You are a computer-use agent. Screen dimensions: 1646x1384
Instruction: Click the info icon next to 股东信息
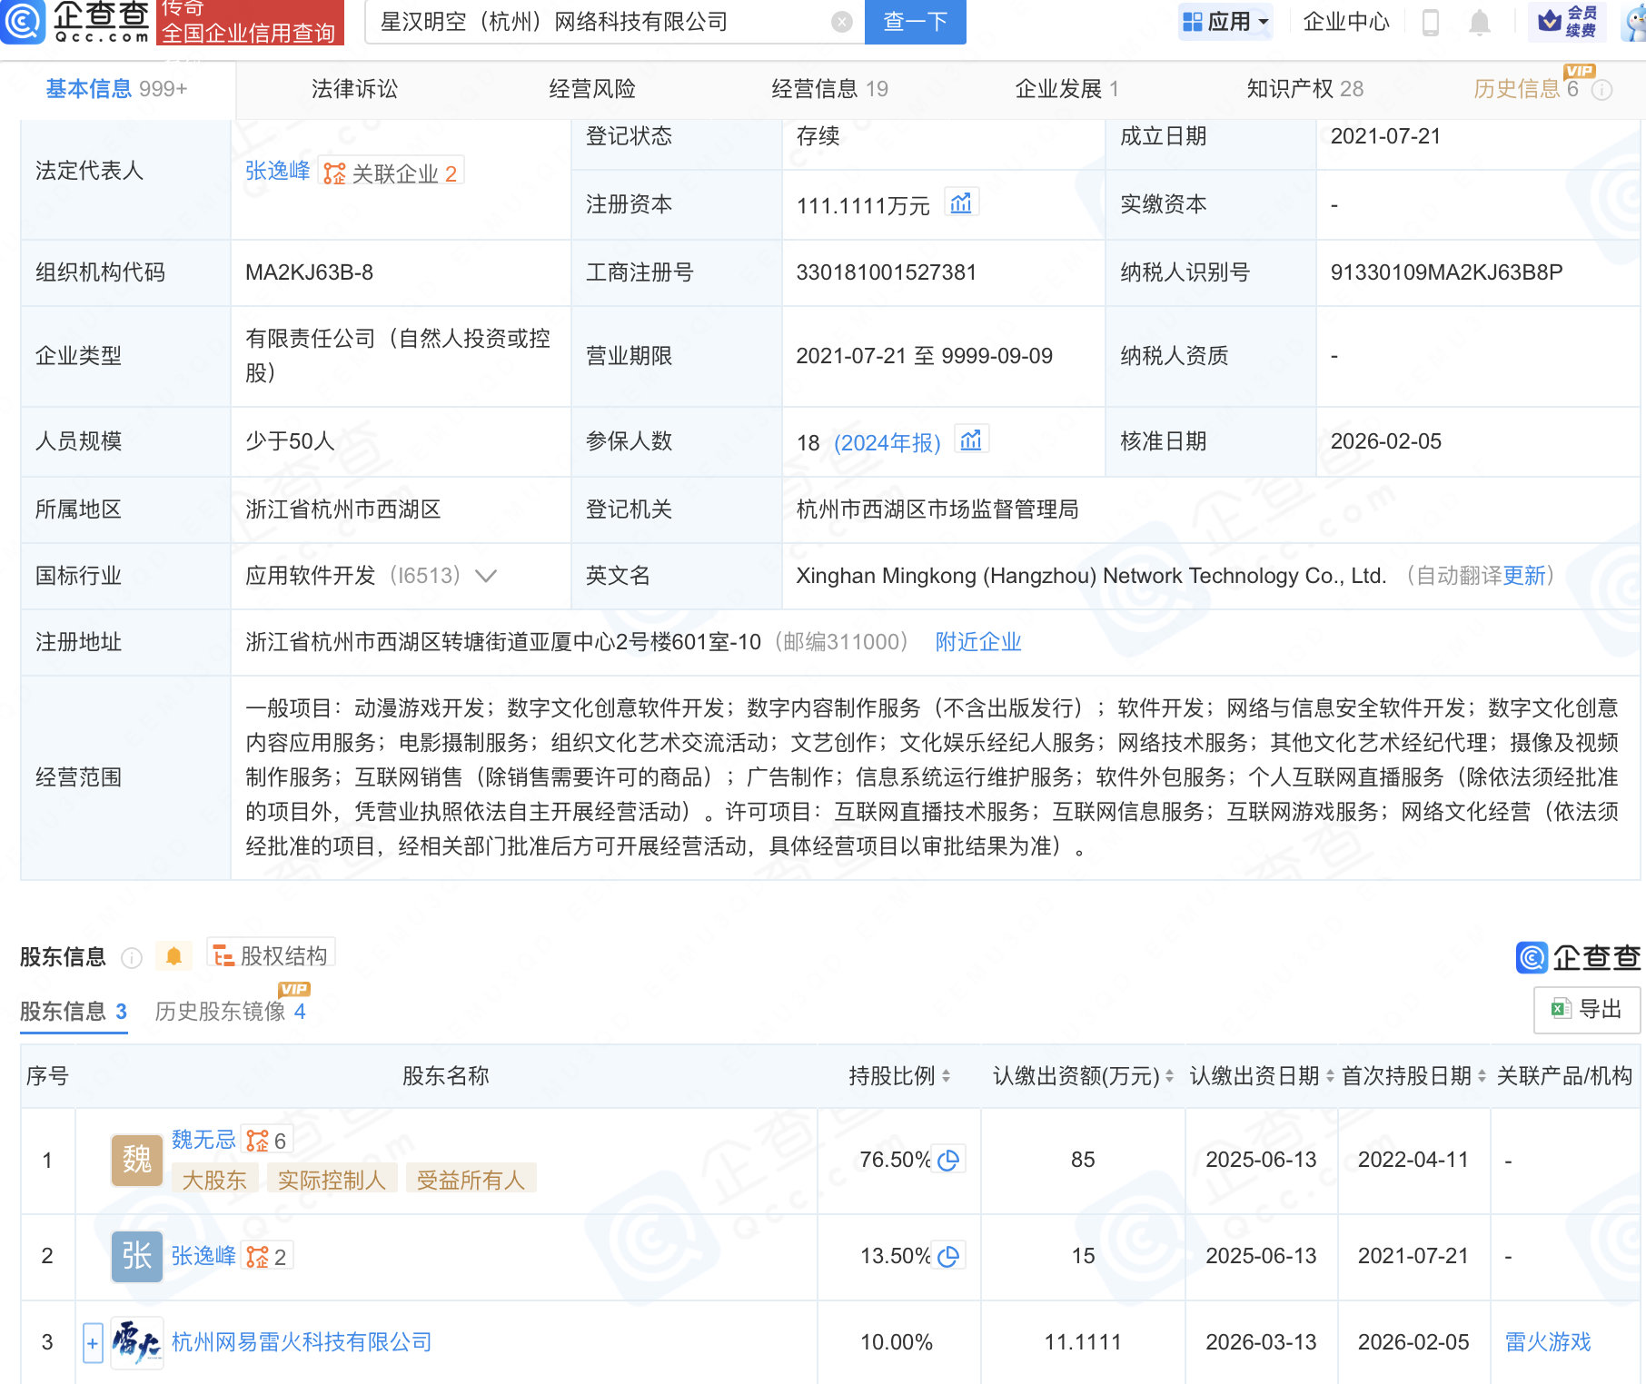pyautogui.click(x=133, y=958)
